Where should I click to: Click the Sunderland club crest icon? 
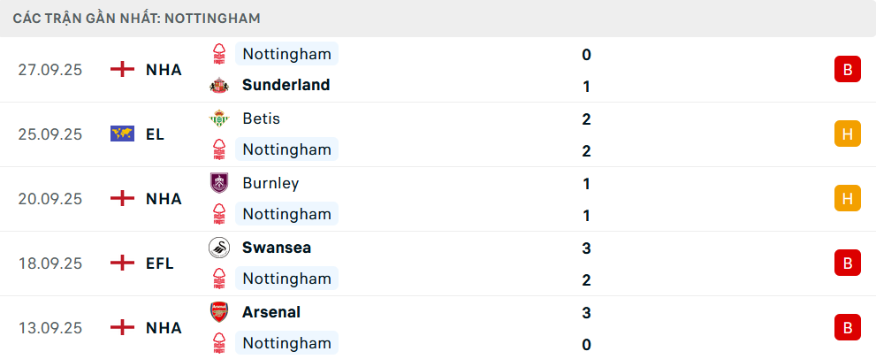click(218, 86)
